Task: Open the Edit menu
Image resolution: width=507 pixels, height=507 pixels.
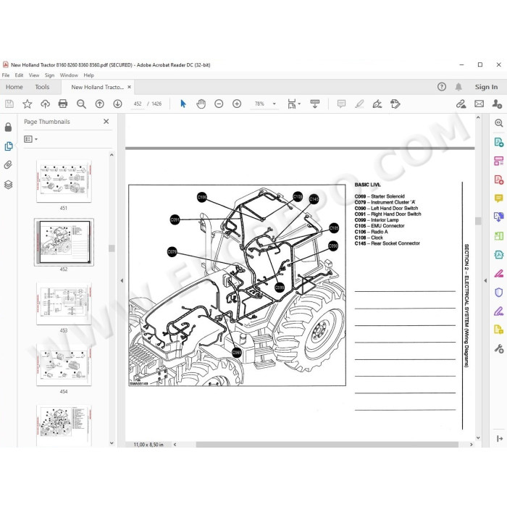Action: pyautogui.click(x=19, y=75)
